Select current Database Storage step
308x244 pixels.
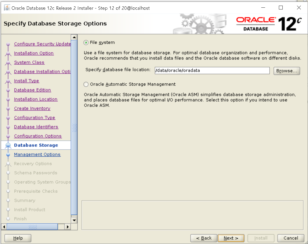pyautogui.click(x=36, y=145)
